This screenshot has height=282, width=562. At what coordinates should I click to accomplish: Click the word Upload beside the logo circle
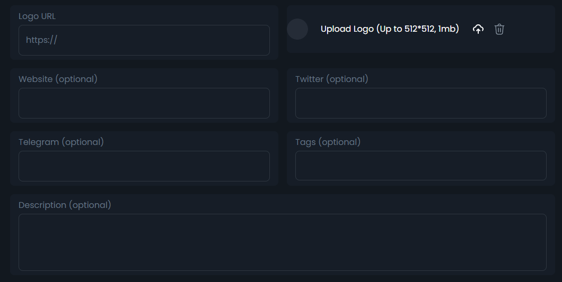(x=336, y=29)
